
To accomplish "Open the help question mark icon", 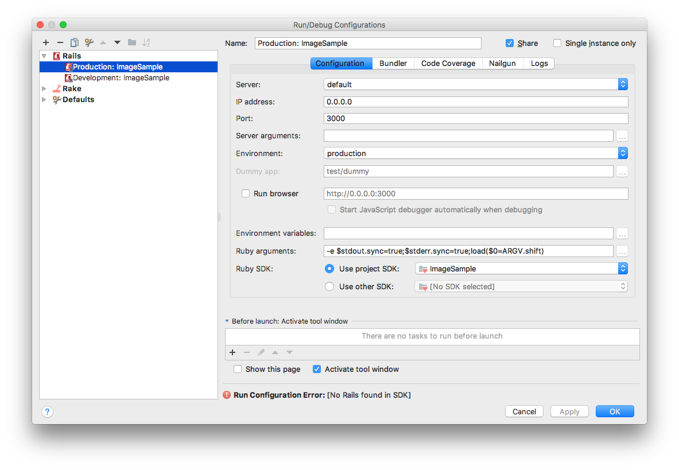I will [47, 411].
